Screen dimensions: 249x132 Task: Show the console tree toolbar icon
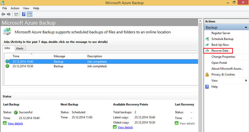[x=16, y=14]
